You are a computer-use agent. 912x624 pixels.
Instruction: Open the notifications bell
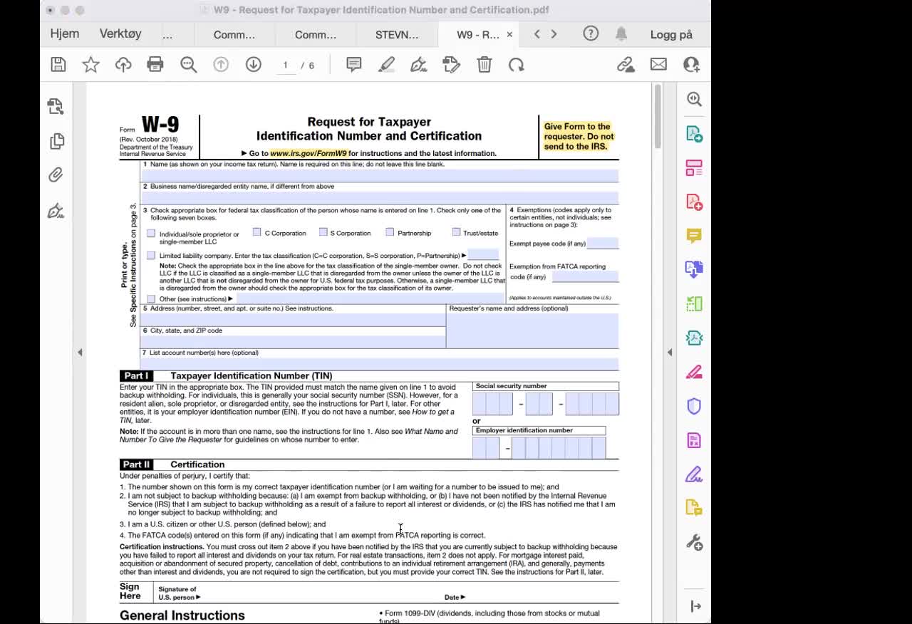(621, 33)
